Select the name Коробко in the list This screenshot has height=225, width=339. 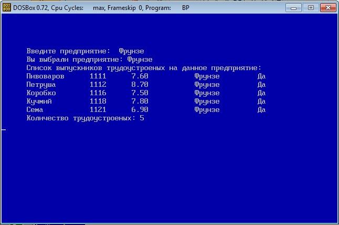pos(41,93)
